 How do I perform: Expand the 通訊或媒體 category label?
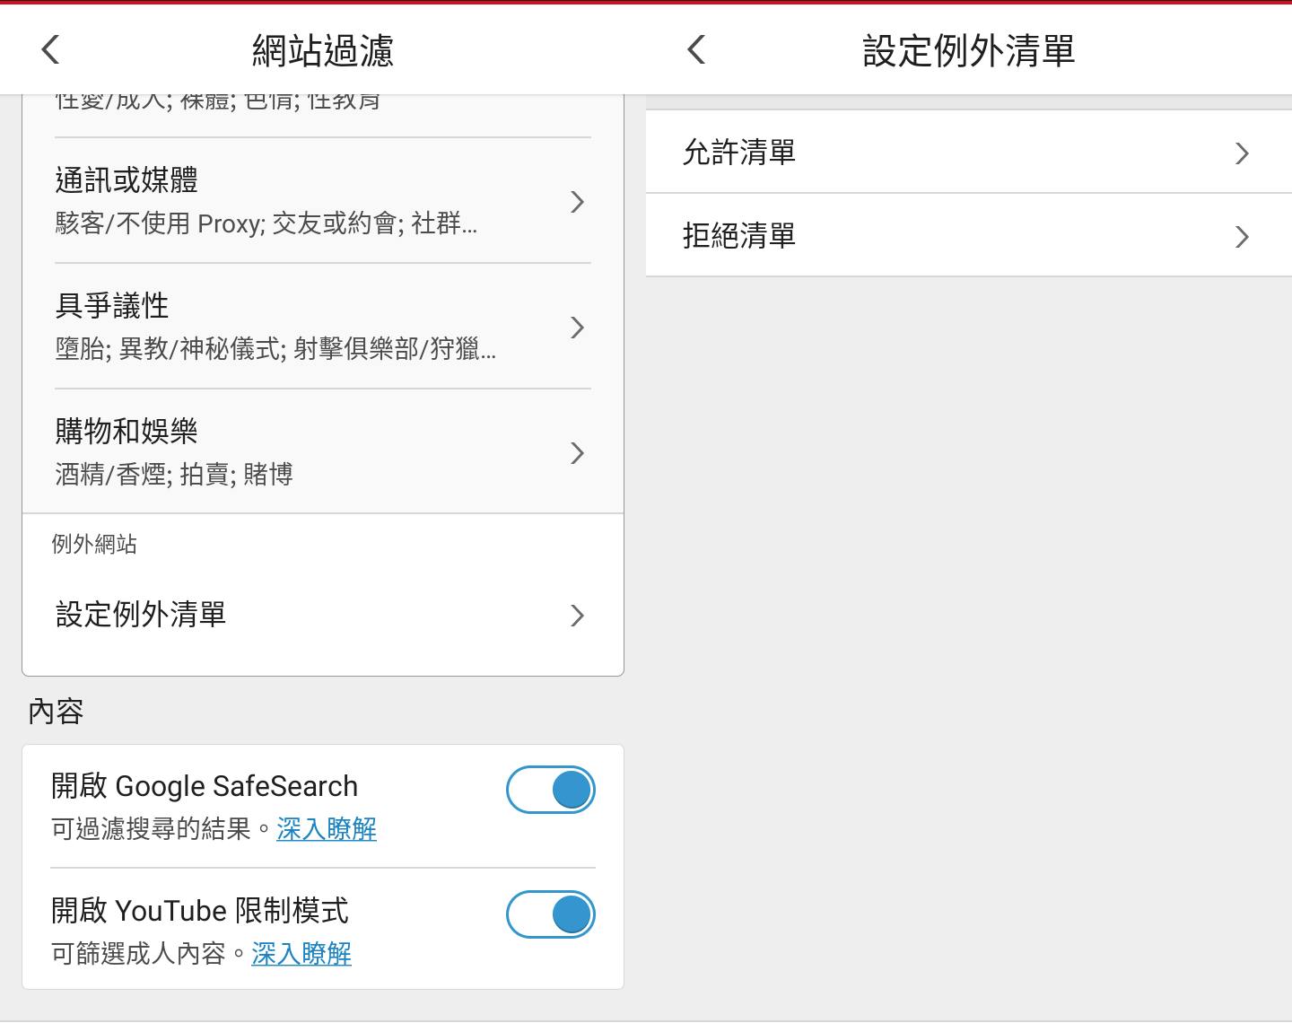pyautogui.click(x=127, y=180)
